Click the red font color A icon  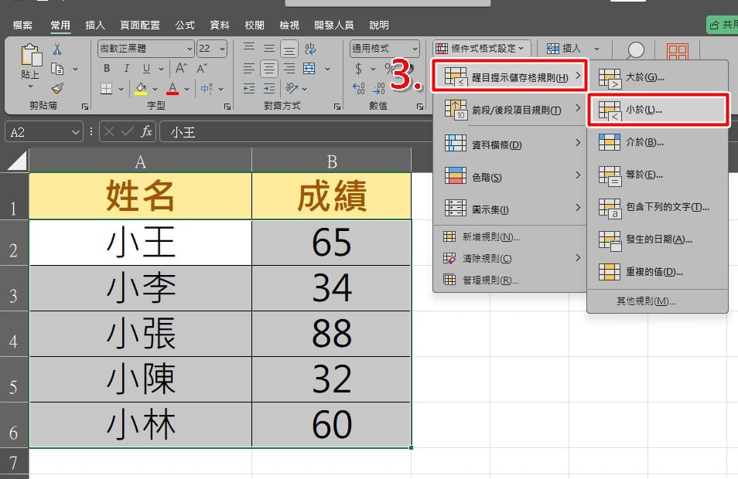point(173,88)
